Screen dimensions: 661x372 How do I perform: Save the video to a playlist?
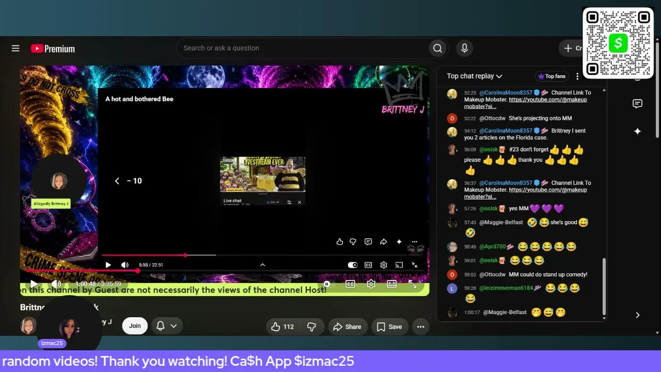click(x=389, y=327)
